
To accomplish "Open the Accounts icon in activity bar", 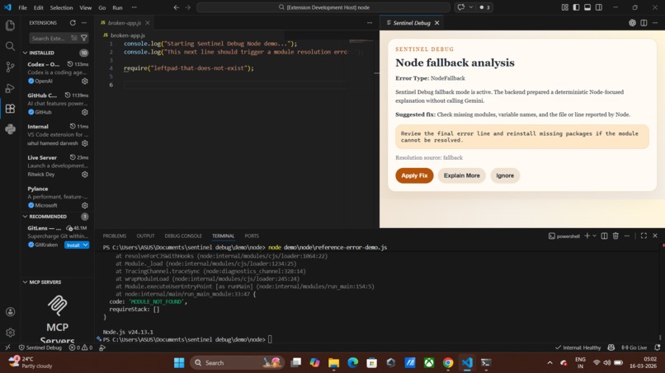I will (10, 312).
